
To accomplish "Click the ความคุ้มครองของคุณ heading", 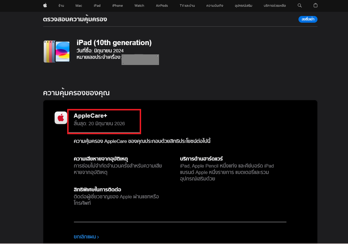I will click(x=76, y=93).
